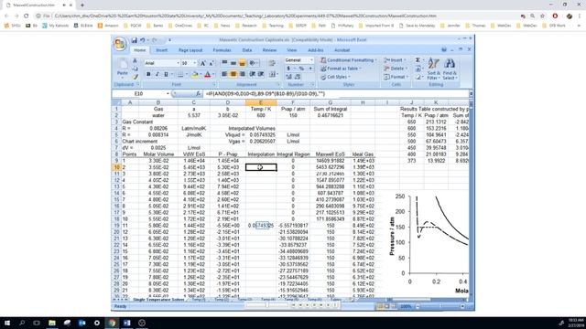Viewport: 586px width, 329px height.
Task: Increase decimal places
Action: tap(289, 77)
